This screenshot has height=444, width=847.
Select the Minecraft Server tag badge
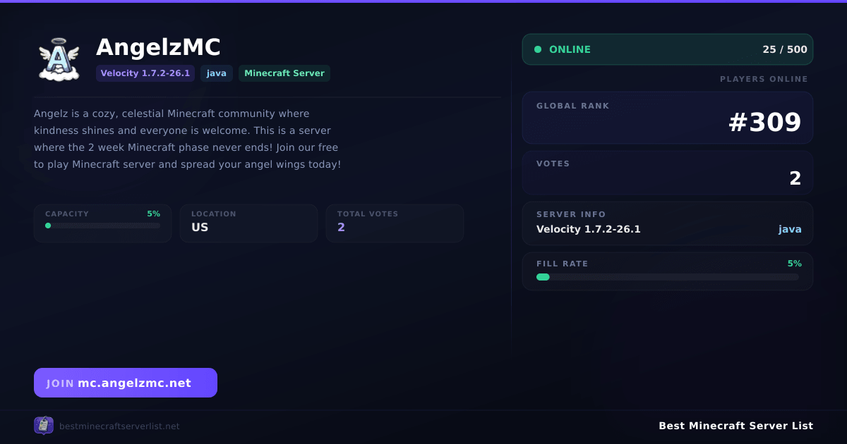[x=284, y=73]
